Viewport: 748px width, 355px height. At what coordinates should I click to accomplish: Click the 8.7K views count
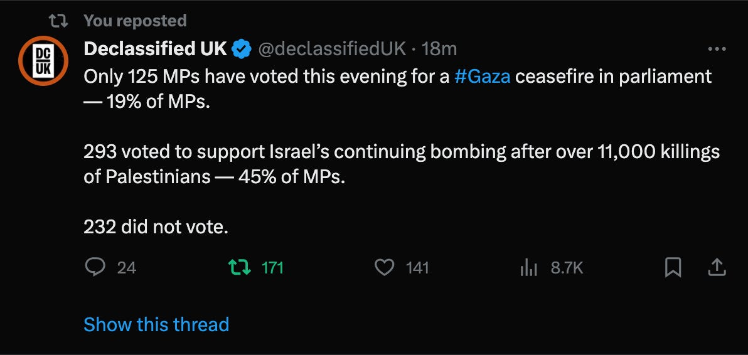click(x=567, y=268)
